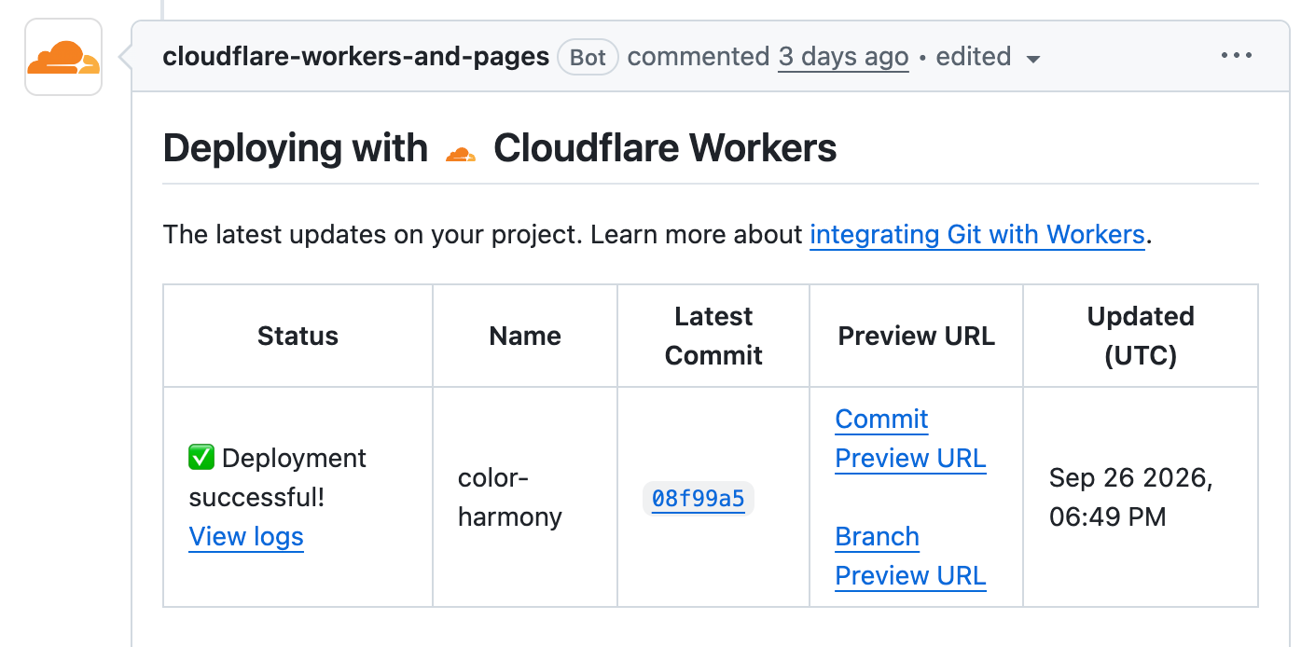1315x647 pixels.
Task: Open the View logs link
Action: point(246,537)
